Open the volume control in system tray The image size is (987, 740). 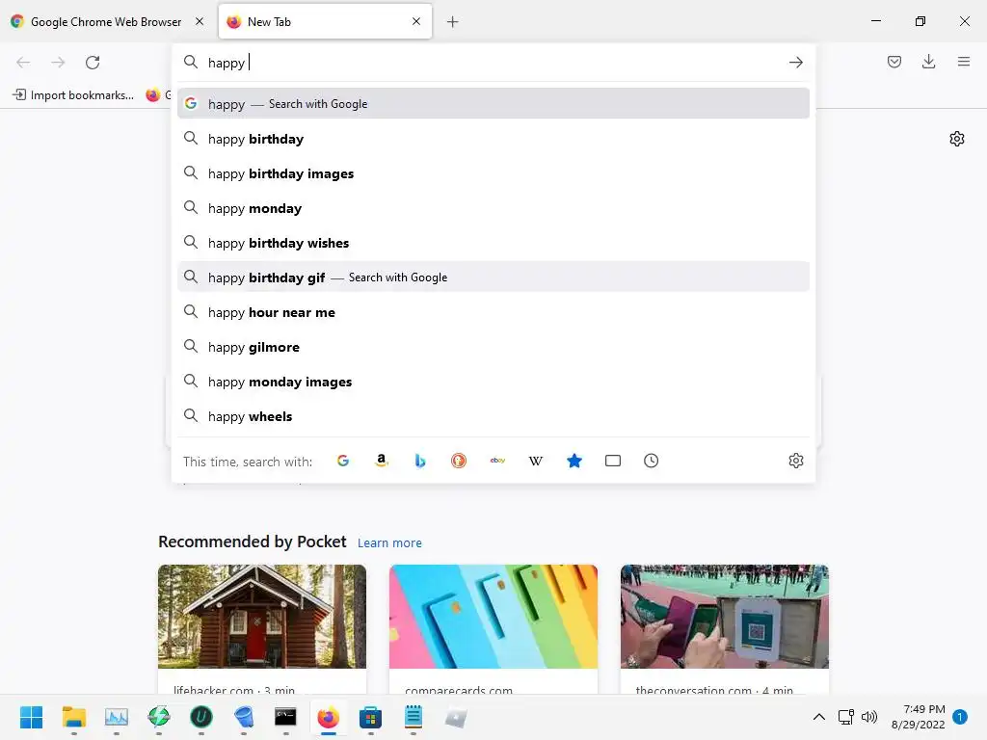pyautogui.click(x=869, y=717)
